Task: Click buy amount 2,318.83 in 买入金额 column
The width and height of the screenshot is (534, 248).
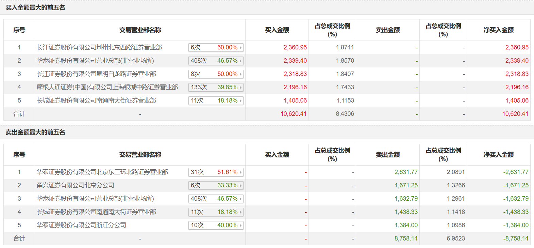Action: (295, 74)
